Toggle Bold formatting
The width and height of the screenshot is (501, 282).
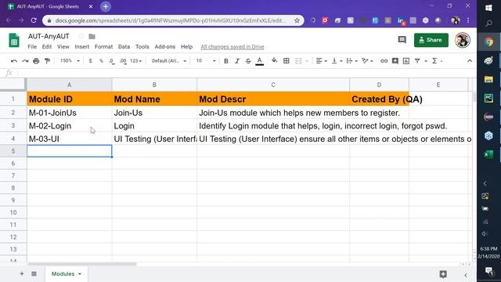(226, 61)
